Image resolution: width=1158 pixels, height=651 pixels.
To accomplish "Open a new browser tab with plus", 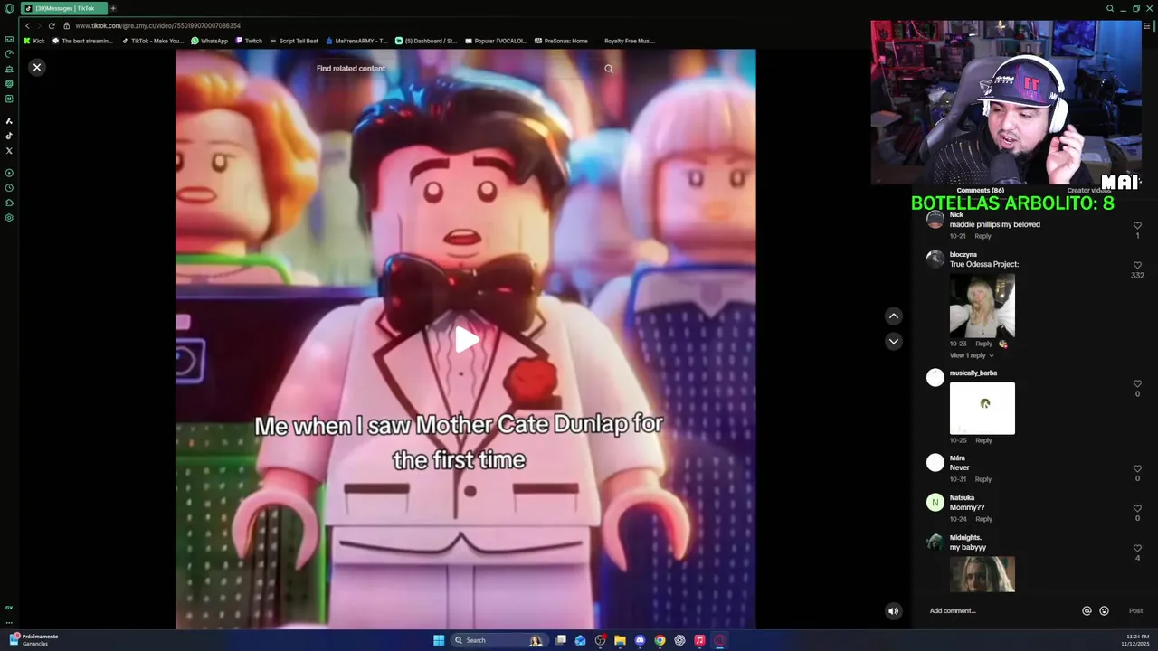I will pos(113,8).
